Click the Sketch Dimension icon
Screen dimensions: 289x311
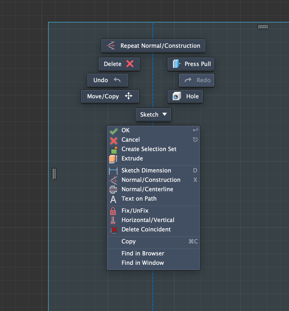pyautogui.click(x=113, y=171)
